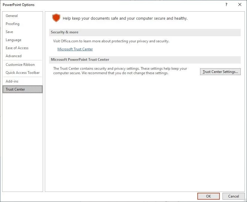This screenshot has width=247, height=202.
Task: Confirm options with the OK button
Action: pyautogui.click(x=208, y=196)
